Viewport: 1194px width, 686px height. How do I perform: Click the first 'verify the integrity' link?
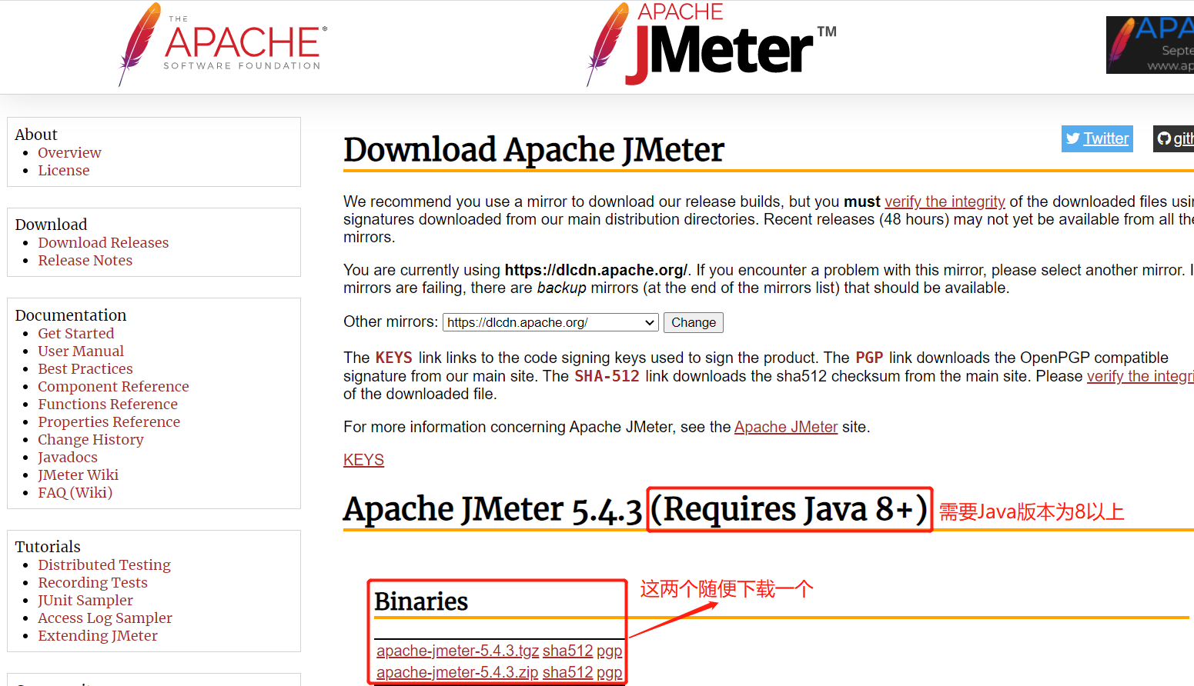tap(945, 201)
